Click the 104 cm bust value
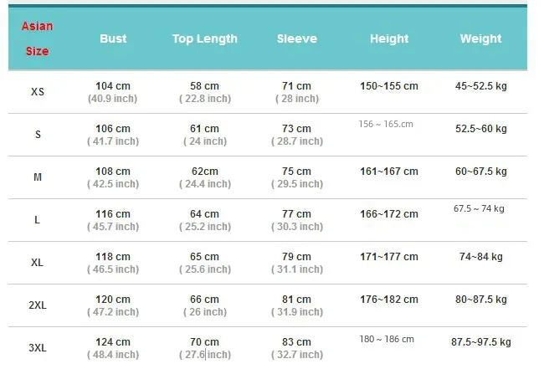 click(113, 86)
